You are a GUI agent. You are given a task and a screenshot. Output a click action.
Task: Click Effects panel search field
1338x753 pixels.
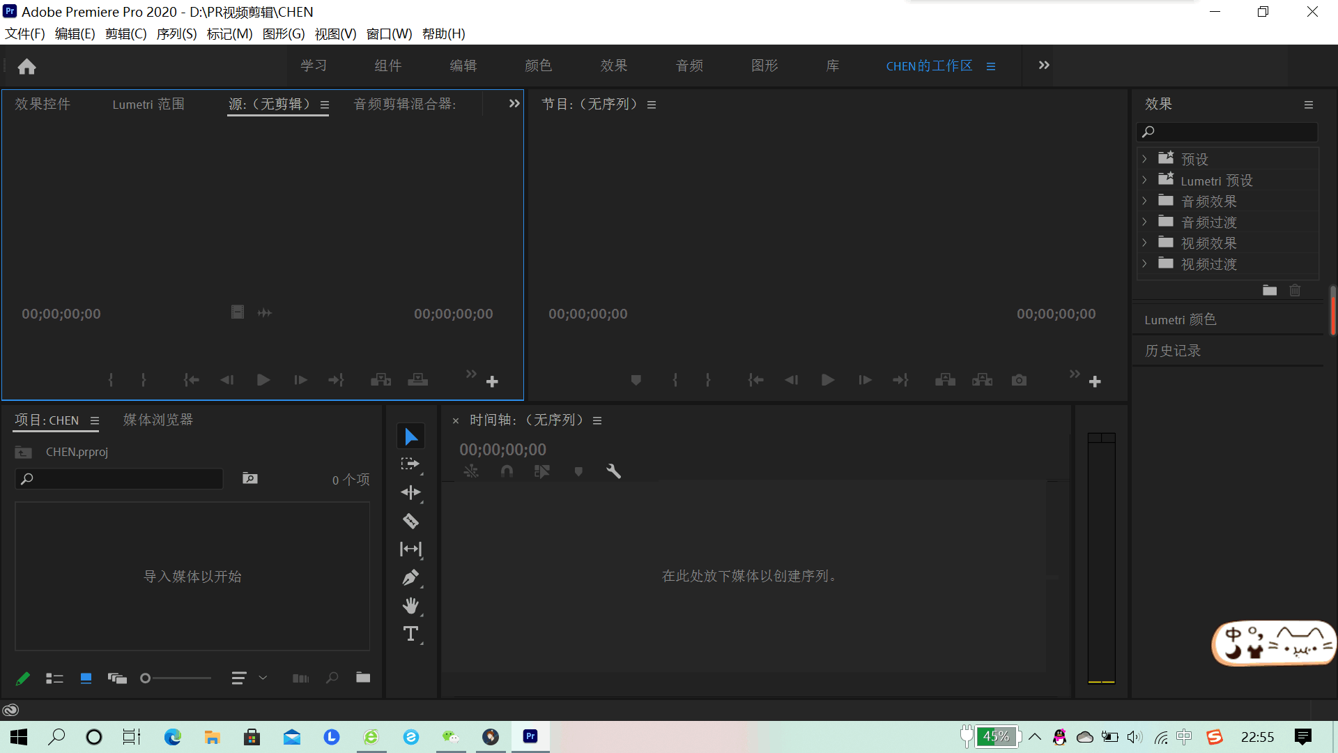[x=1226, y=132]
